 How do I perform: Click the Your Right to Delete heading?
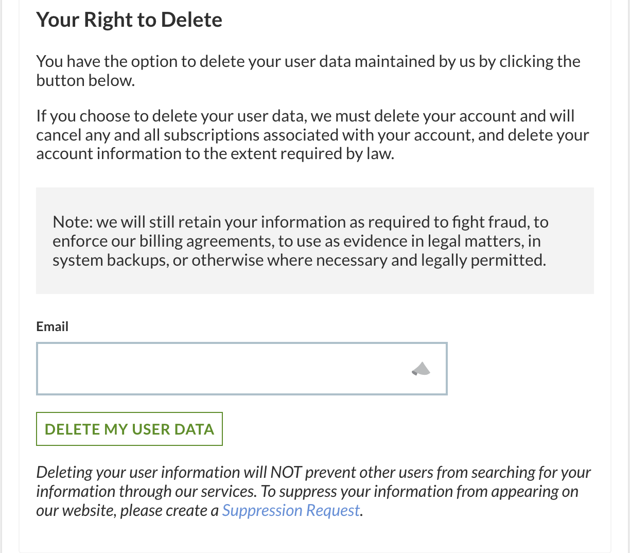129,20
